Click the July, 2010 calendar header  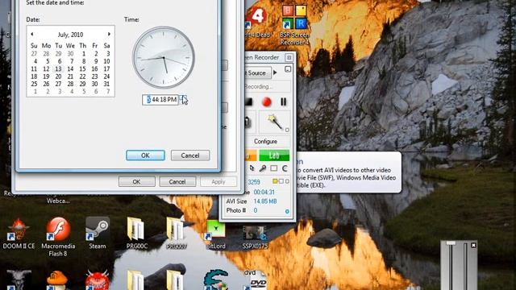pos(70,35)
